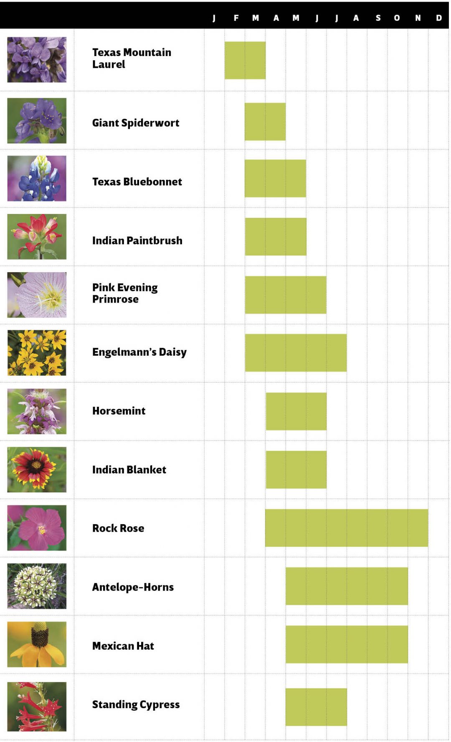
Task: Select the Texas Mountain Laurel bloom bar
Action: point(245,60)
